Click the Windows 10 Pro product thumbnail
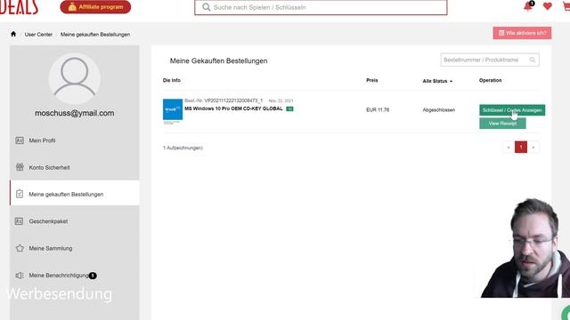 click(173, 109)
